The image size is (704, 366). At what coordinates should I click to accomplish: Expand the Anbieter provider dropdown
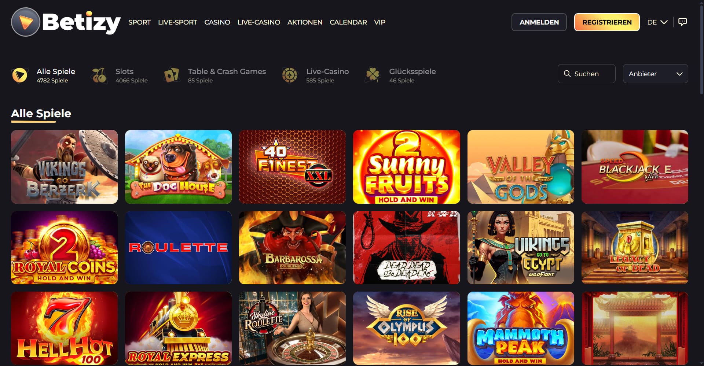[655, 74]
